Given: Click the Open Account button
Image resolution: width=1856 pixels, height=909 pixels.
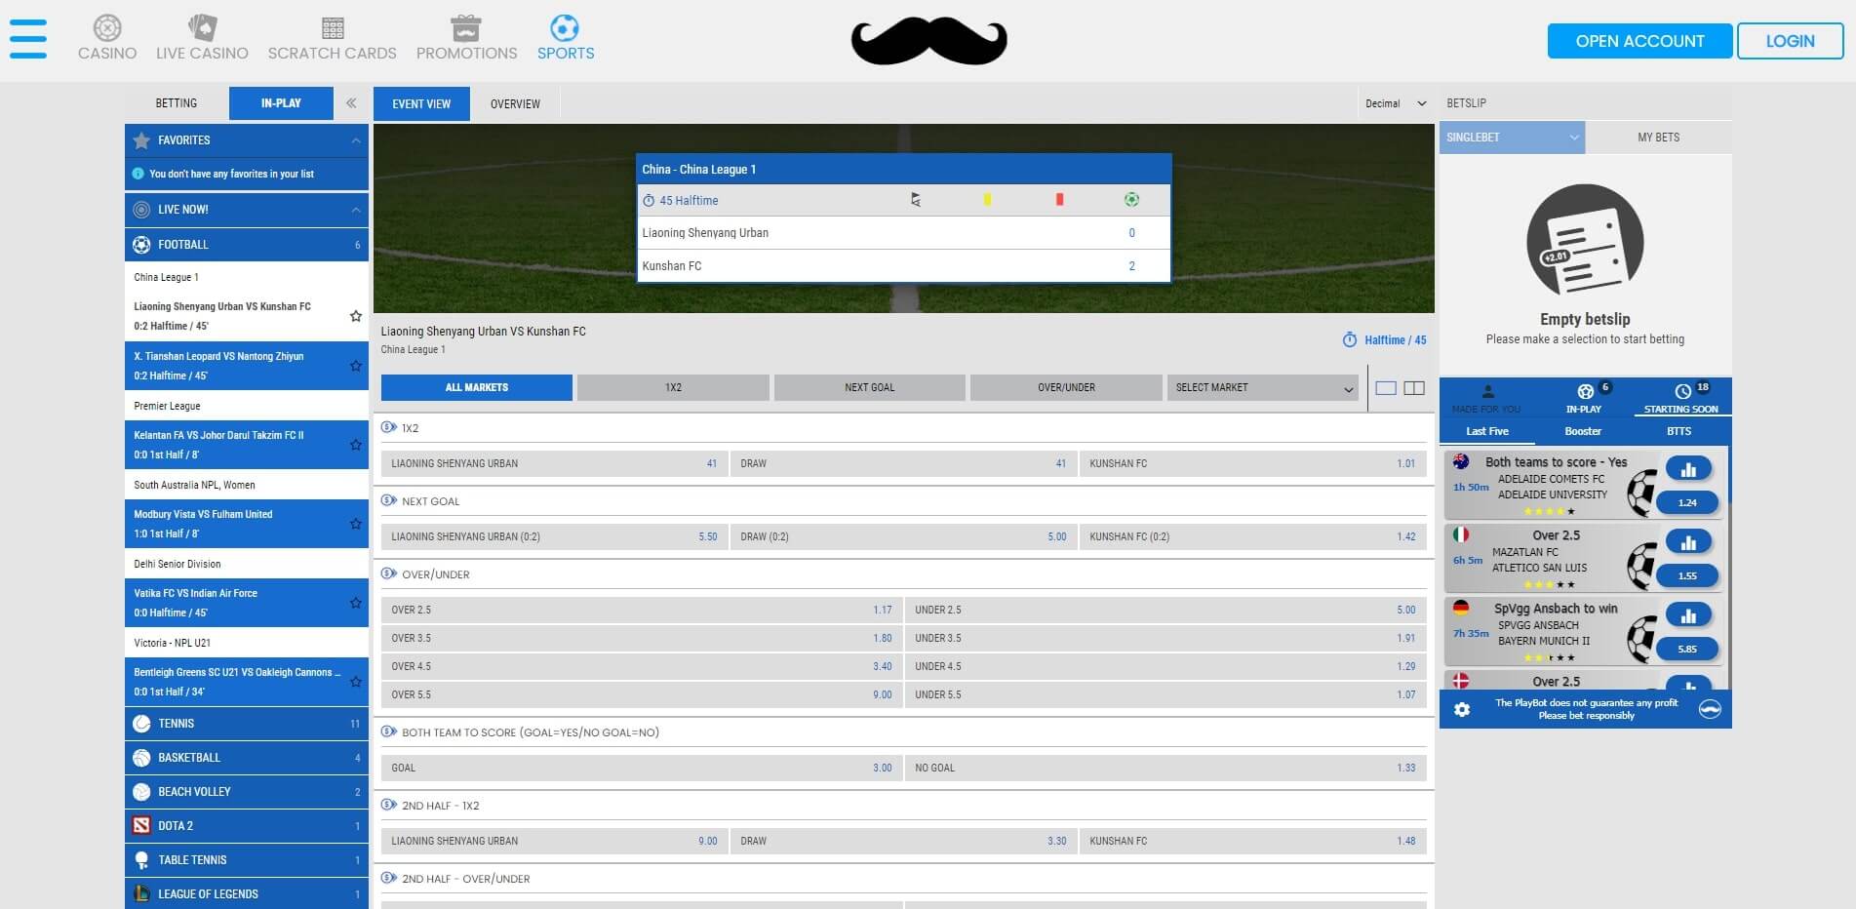Looking at the screenshot, I should point(1639,41).
